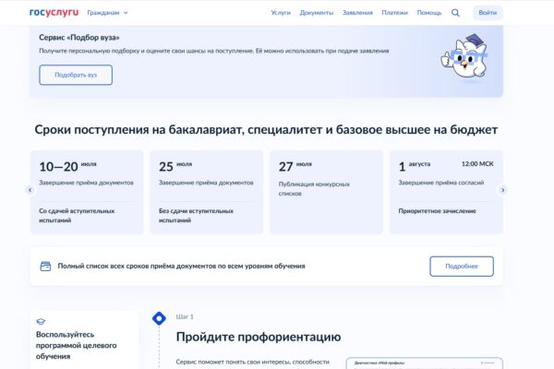This screenshot has height=369, width=554.
Task: Click the graduation cap icon above целевого обучения
Action: click(41, 321)
